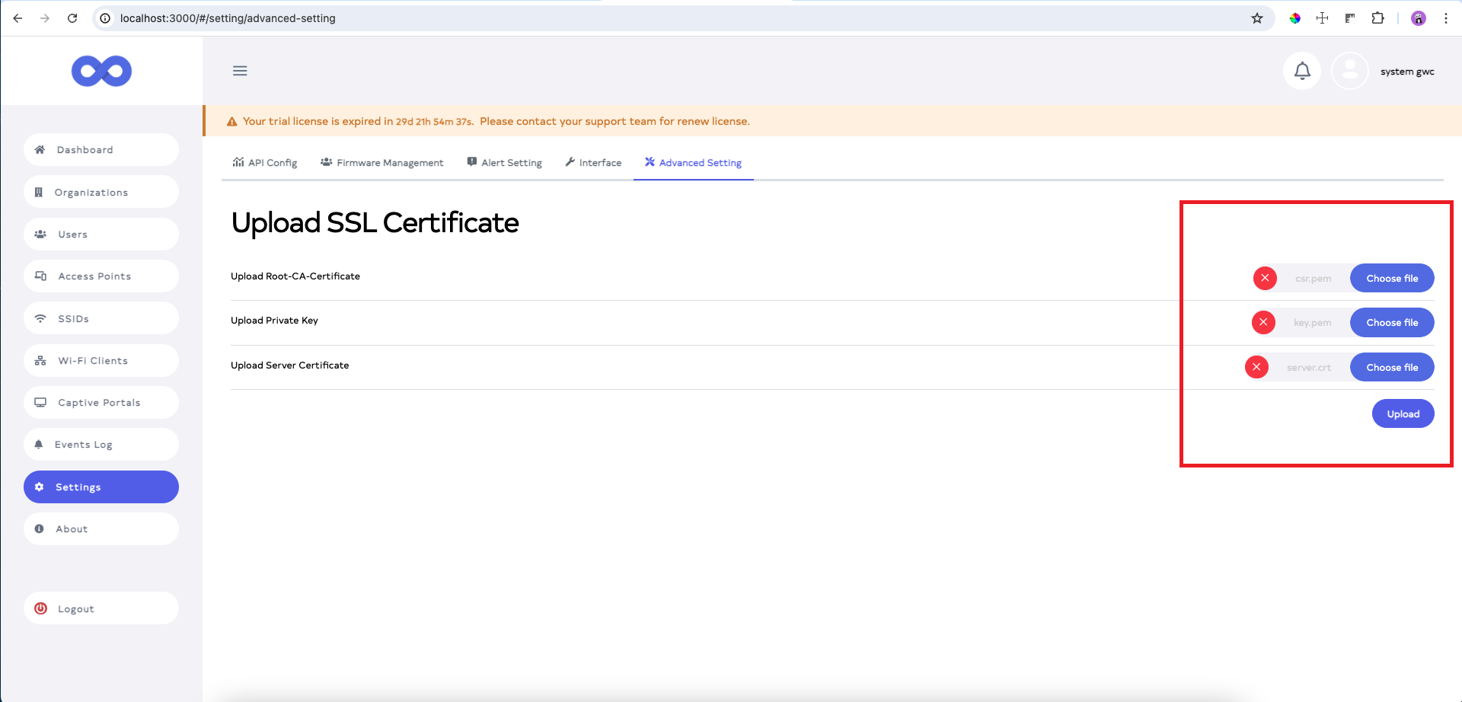Open the Firmware Management tab

point(382,163)
